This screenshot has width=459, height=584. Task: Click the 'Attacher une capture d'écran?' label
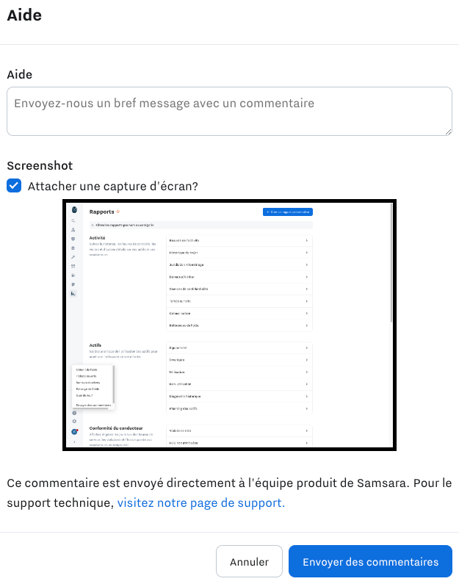tap(113, 187)
